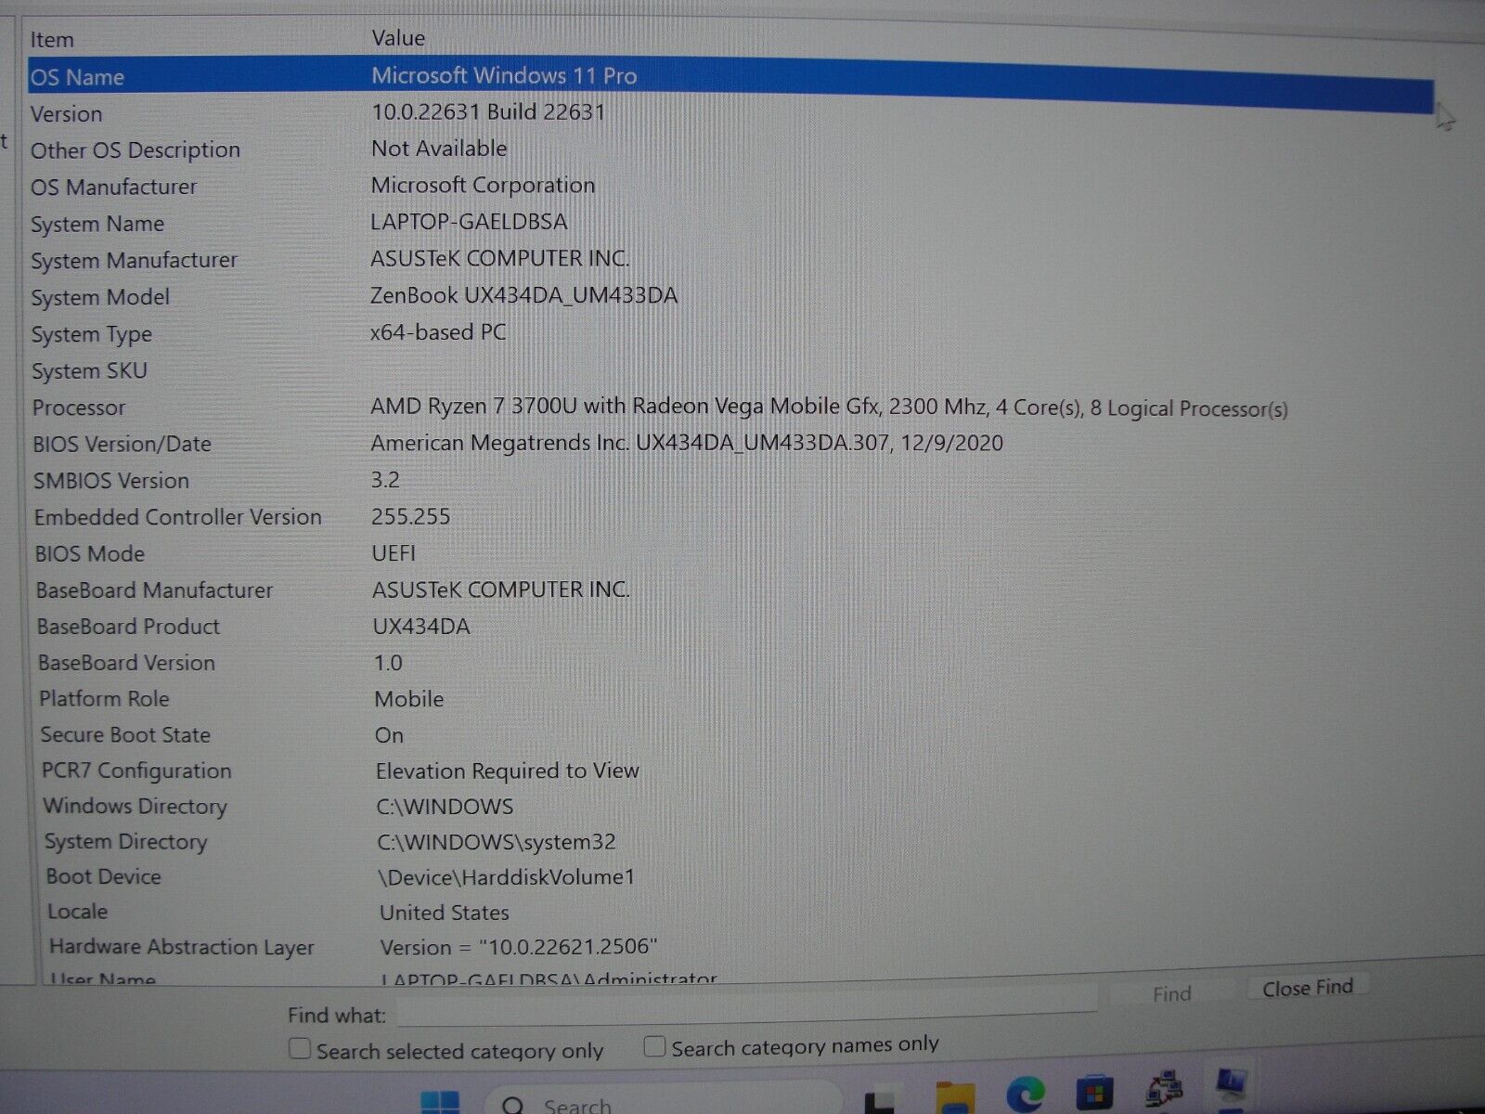This screenshot has height=1114, width=1485.
Task: Select the Version row
Action: click(730, 113)
